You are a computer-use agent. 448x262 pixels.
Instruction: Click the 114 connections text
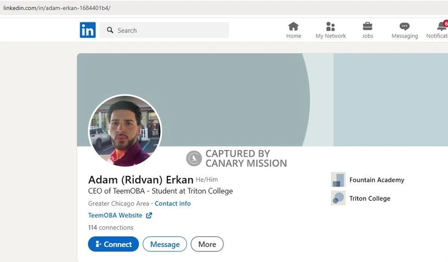click(110, 227)
